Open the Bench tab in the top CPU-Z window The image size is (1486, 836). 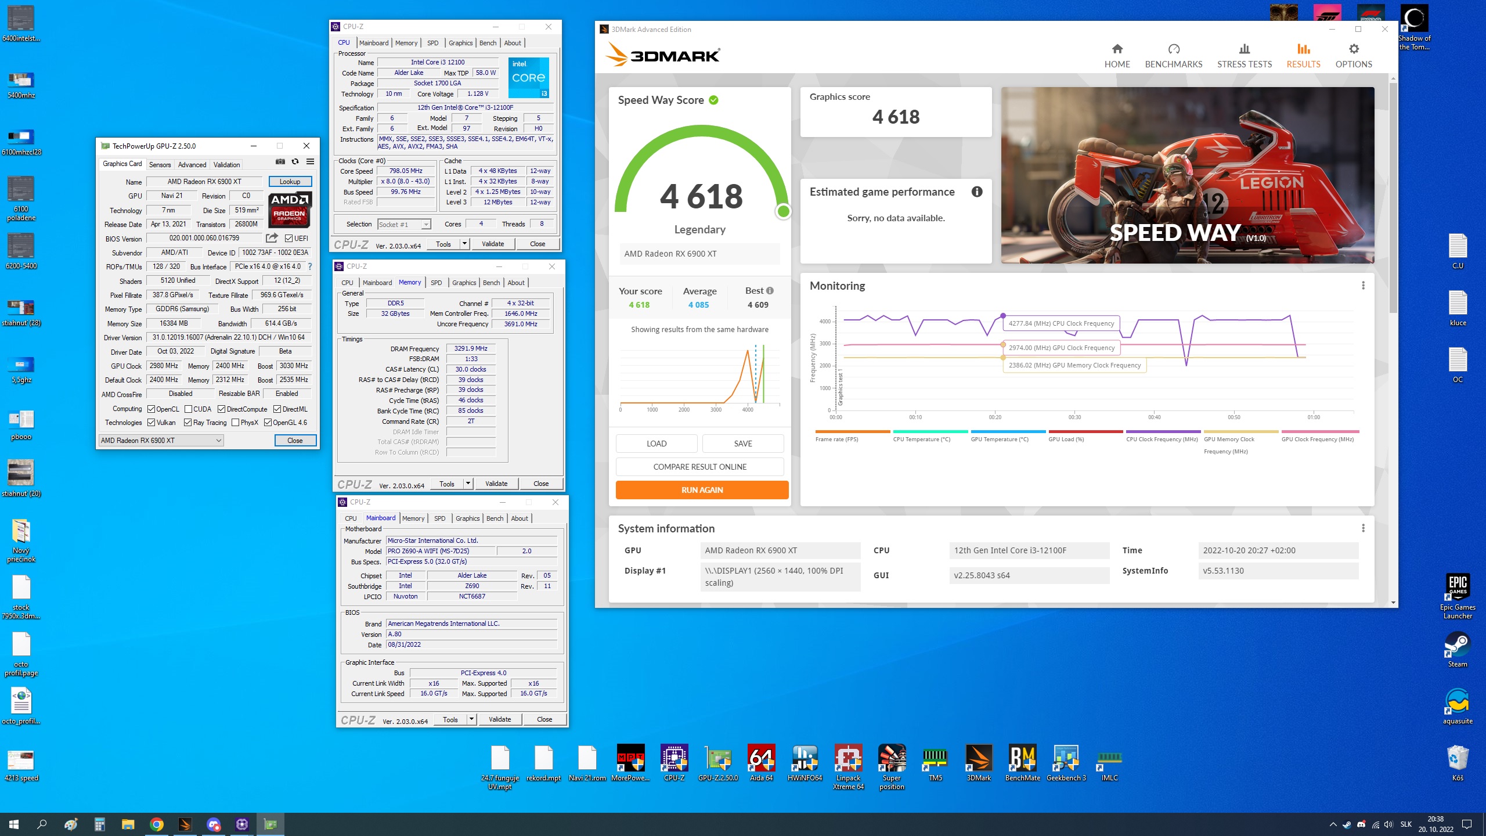coord(488,43)
